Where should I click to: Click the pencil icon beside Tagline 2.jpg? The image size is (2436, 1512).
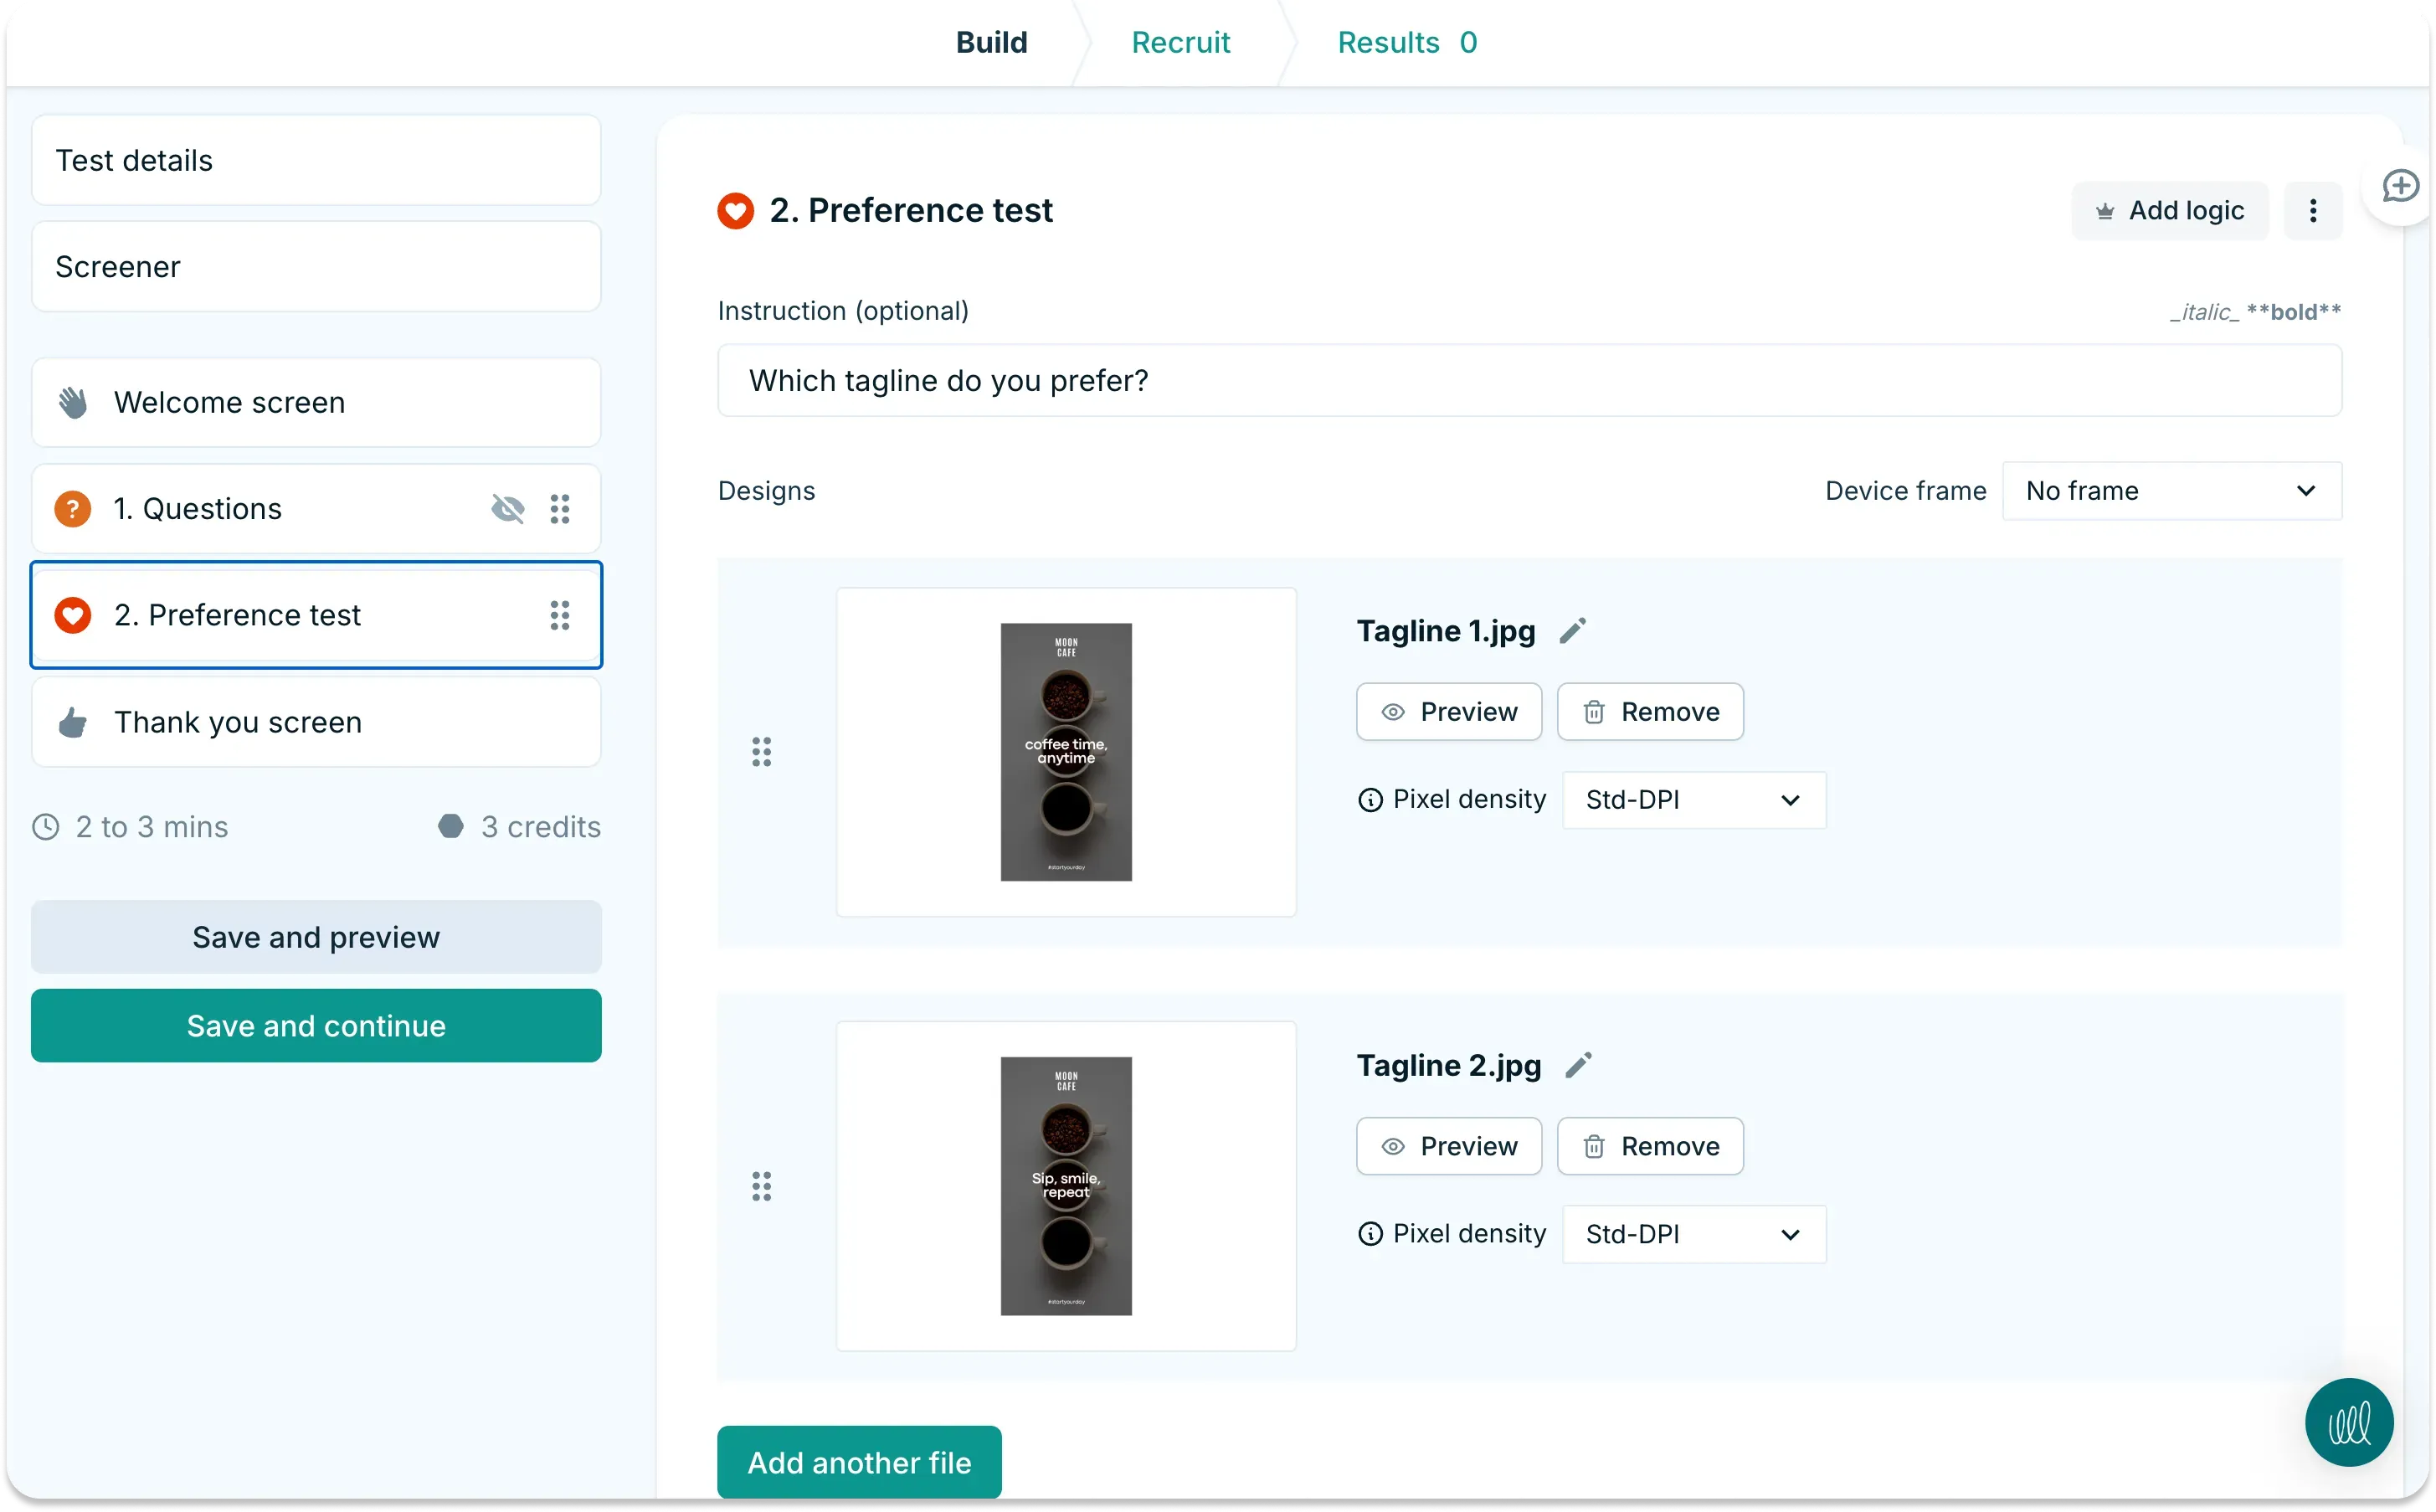(x=1578, y=1065)
